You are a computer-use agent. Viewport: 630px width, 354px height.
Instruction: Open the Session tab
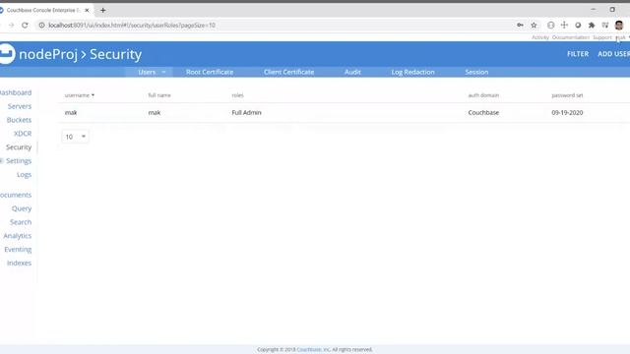point(476,72)
